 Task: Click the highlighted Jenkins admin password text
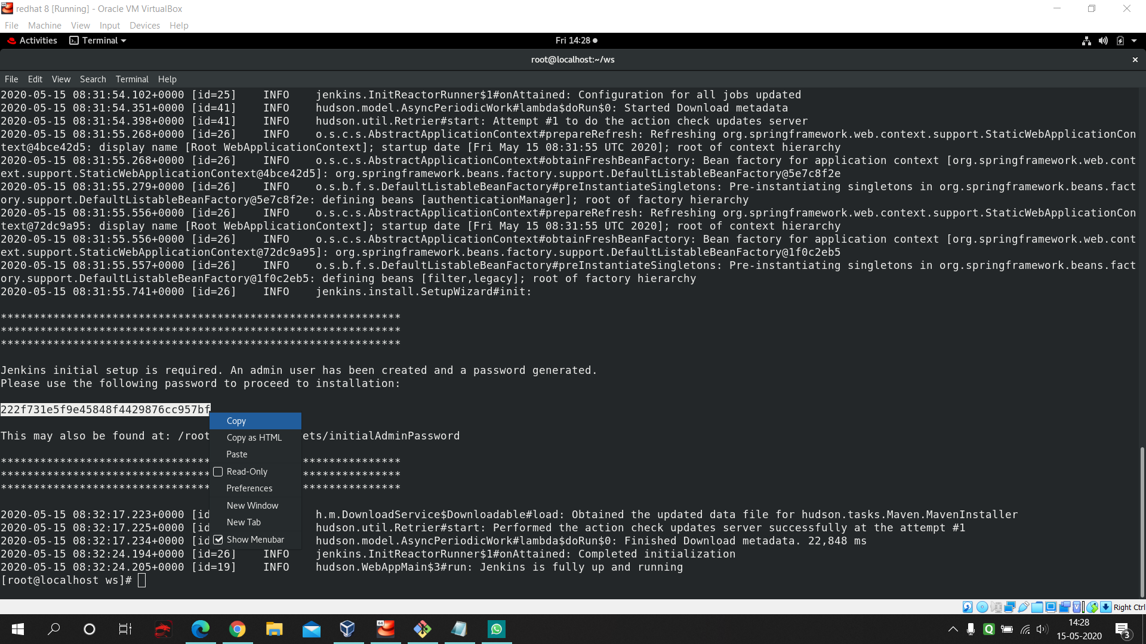pyautogui.click(x=106, y=410)
